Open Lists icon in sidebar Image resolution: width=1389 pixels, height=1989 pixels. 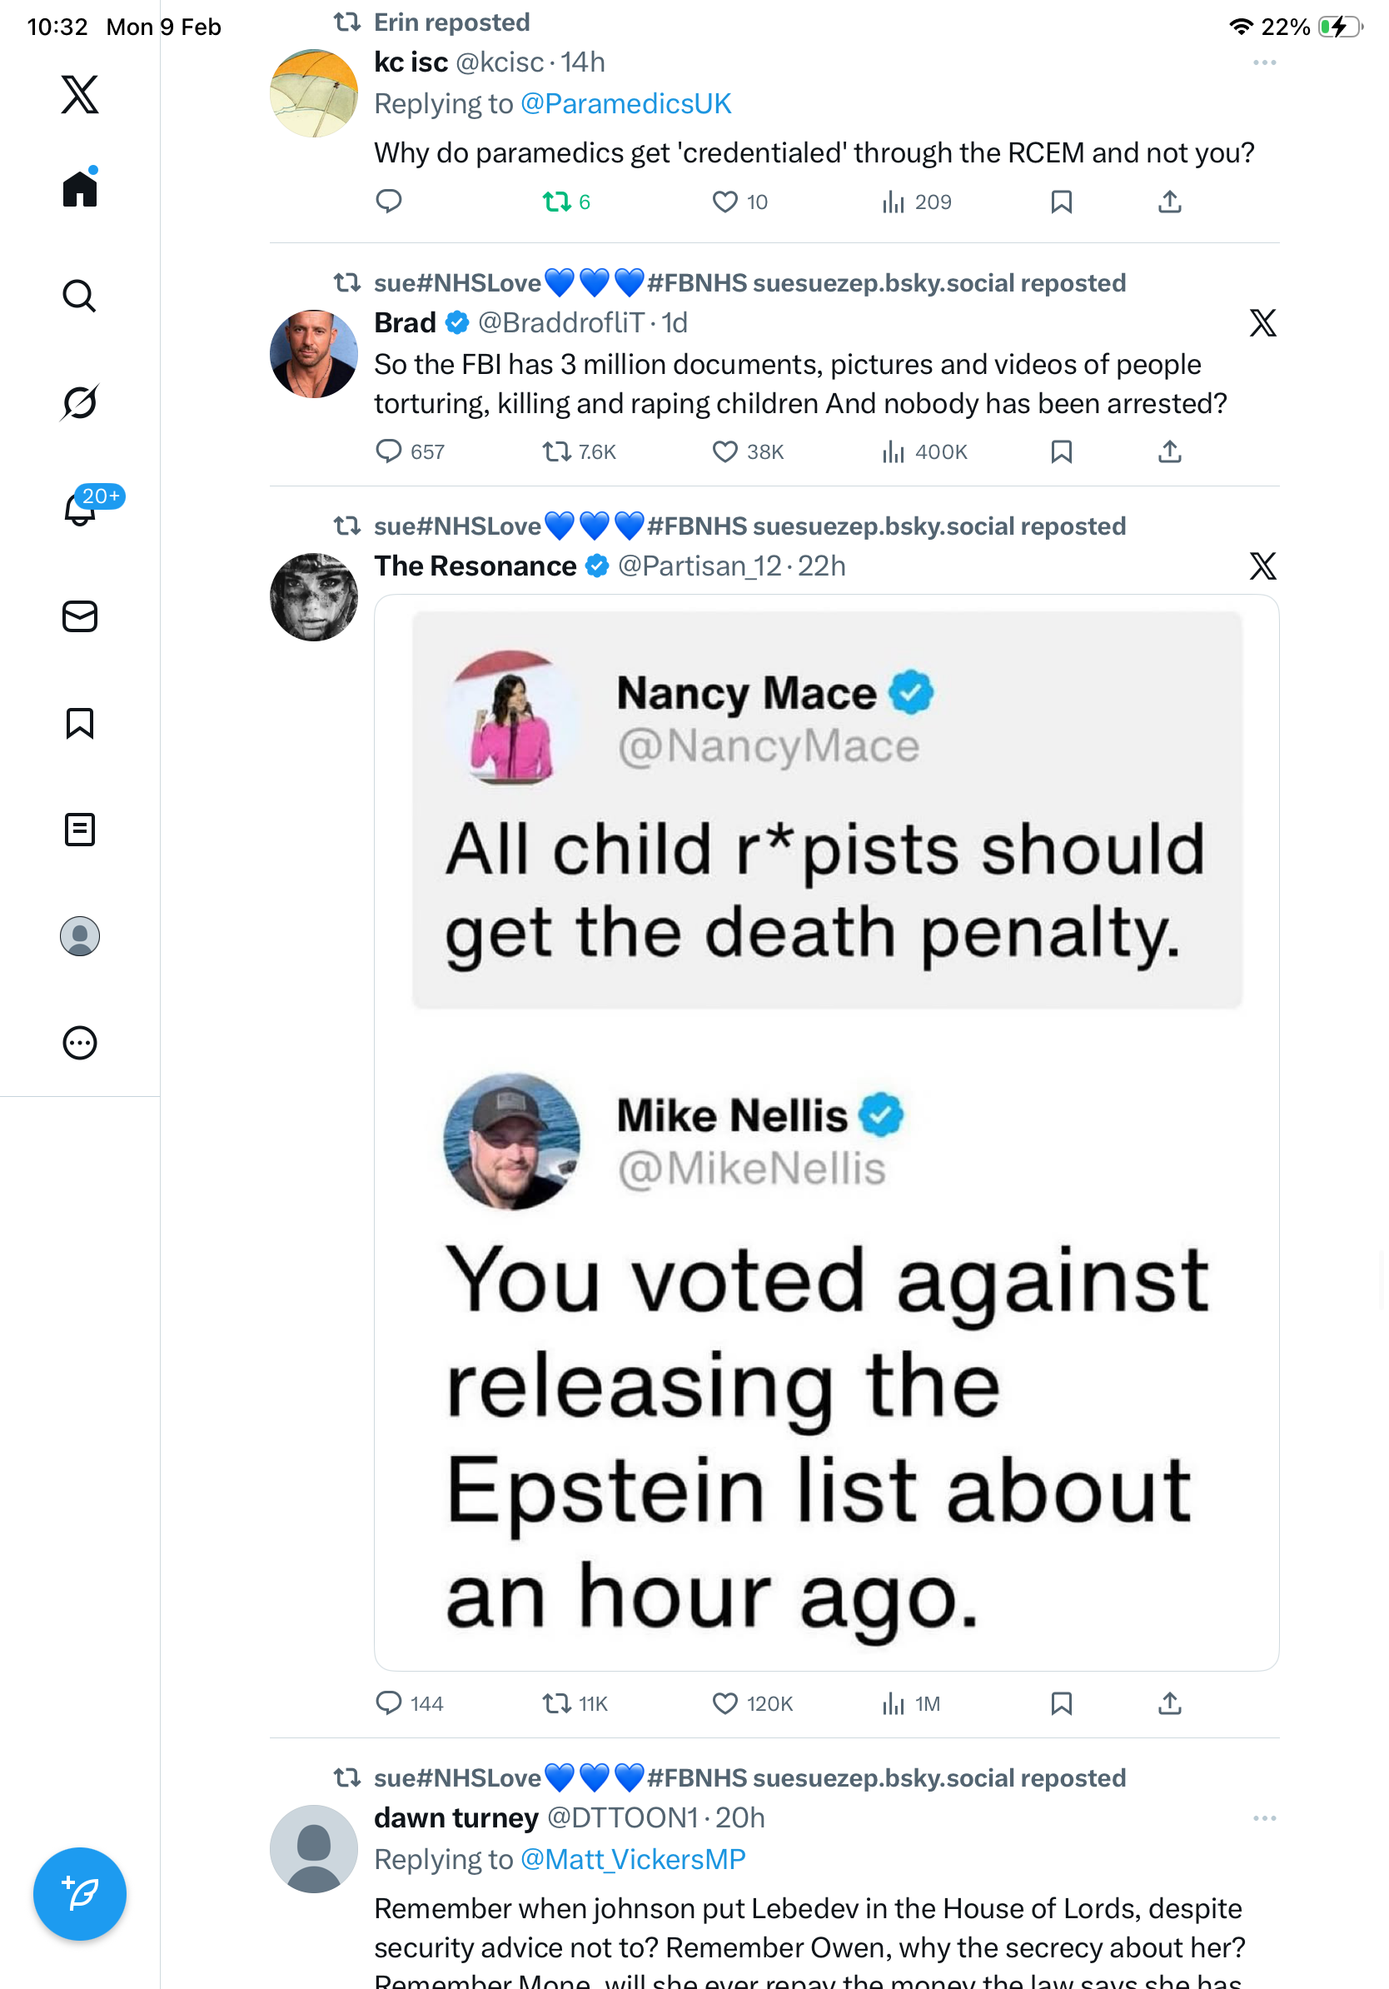pos(80,830)
